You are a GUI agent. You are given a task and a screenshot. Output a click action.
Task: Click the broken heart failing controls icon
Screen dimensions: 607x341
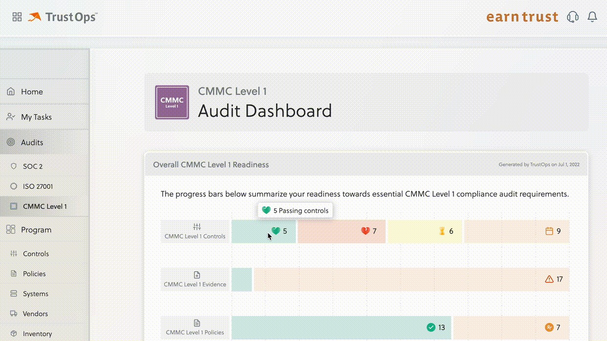coord(366,231)
